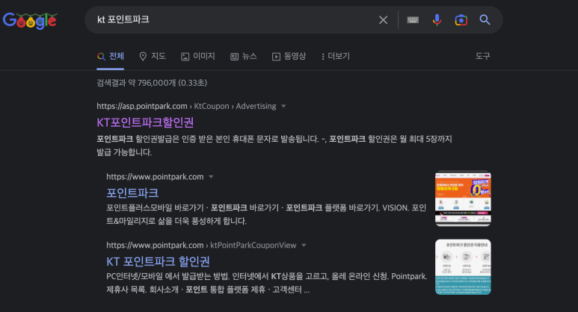Open the 도구 search tools
This screenshot has height=312, width=578.
pyautogui.click(x=482, y=56)
